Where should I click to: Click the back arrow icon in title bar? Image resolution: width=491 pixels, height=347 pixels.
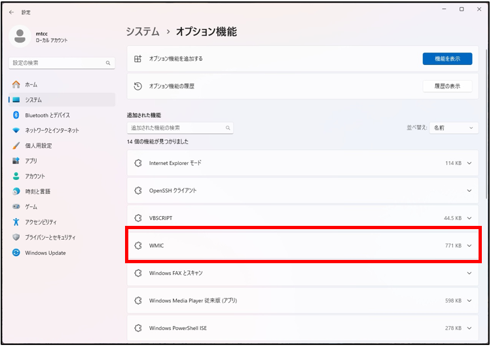click(x=12, y=12)
